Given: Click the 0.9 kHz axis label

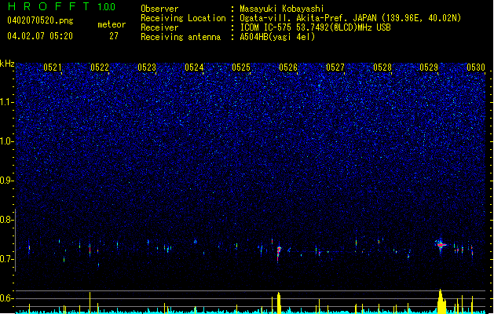Looking at the screenshot, I should tap(7, 181).
